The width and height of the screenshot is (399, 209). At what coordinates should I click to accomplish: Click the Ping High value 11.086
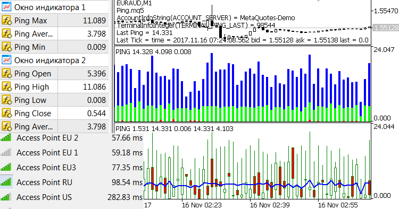pos(94,87)
